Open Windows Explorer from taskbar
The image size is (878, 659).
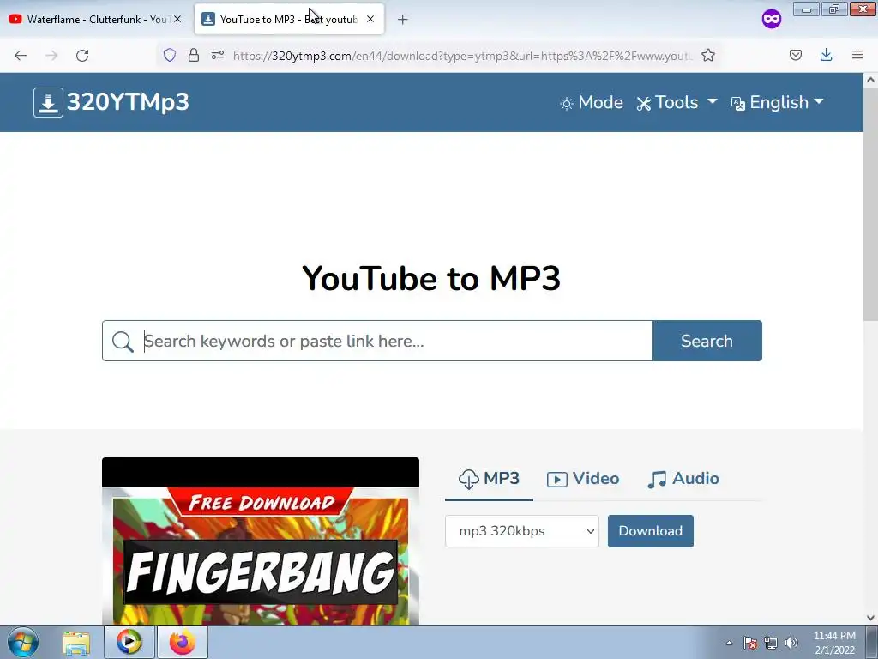[x=76, y=642]
